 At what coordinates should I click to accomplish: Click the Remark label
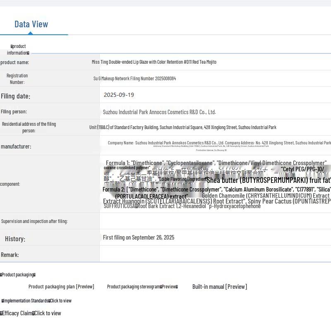(10, 255)
